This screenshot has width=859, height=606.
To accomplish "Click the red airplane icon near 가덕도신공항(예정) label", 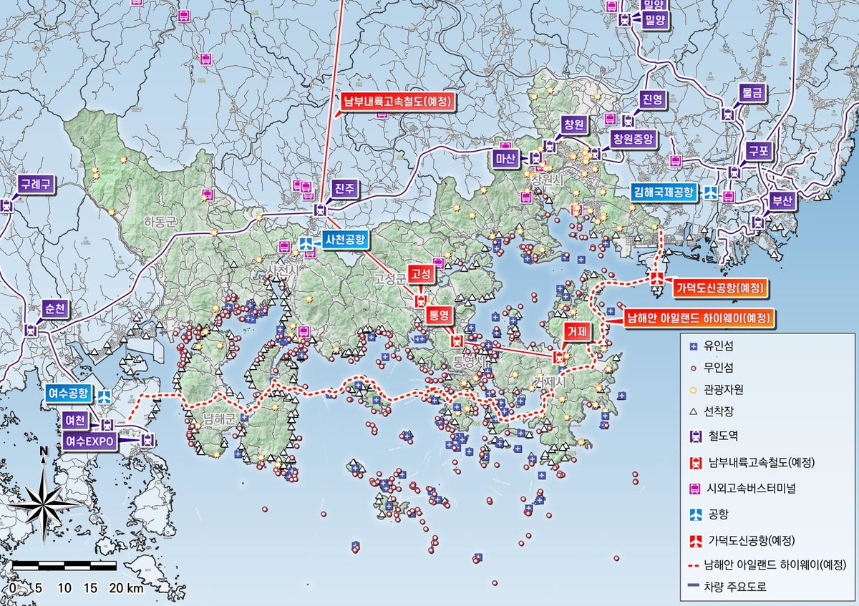I will coord(656,279).
